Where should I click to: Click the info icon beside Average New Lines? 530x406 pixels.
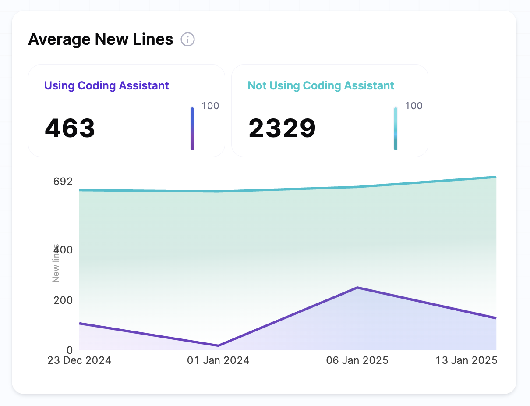pos(188,39)
